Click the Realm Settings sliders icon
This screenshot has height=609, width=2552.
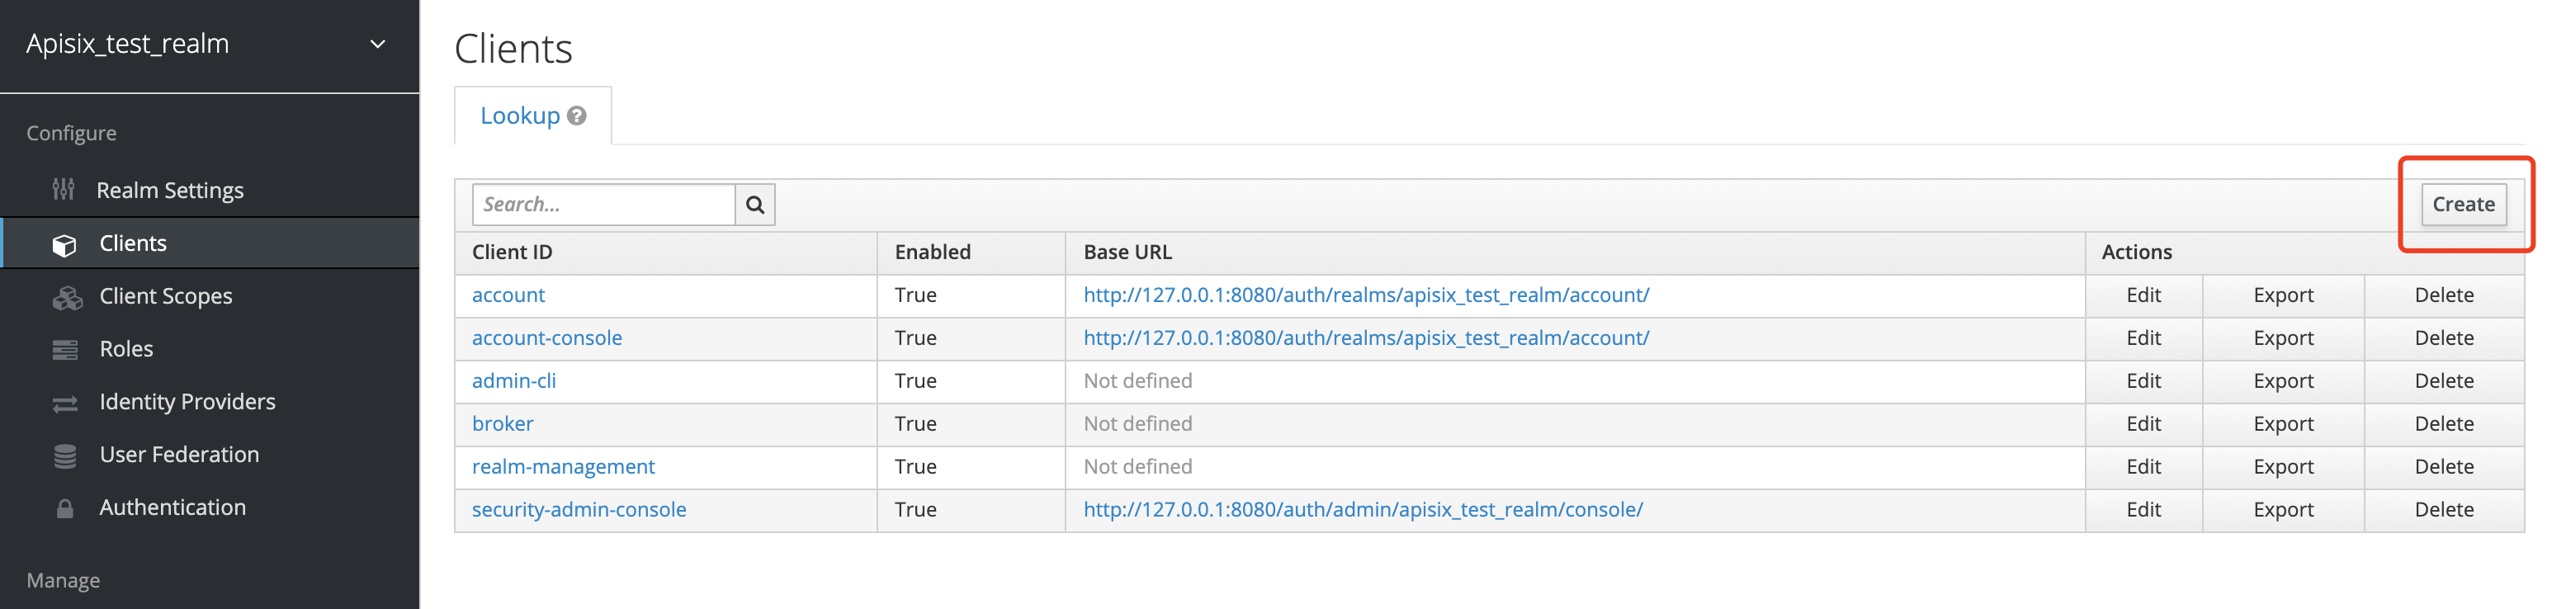[64, 189]
